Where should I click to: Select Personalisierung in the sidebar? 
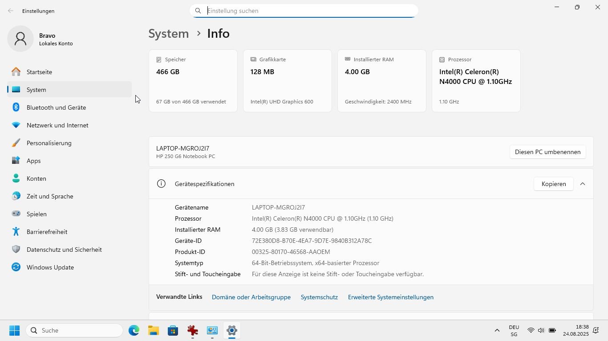click(x=49, y=143)
